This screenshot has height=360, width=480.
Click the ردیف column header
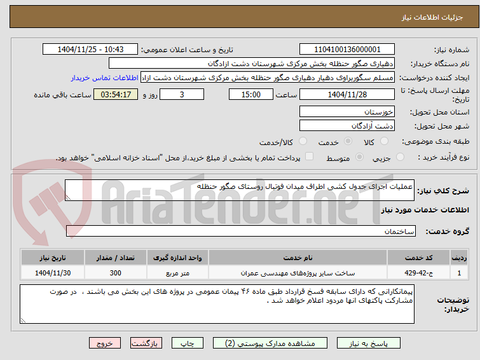pos(459,258)
